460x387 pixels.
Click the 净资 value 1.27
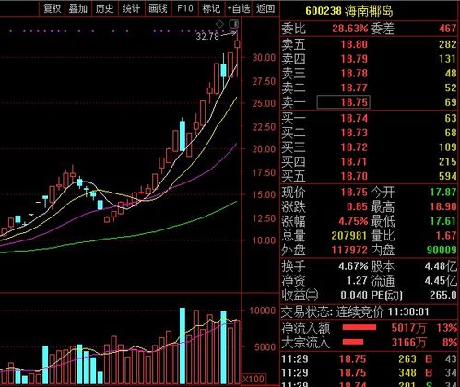[357, 281]
